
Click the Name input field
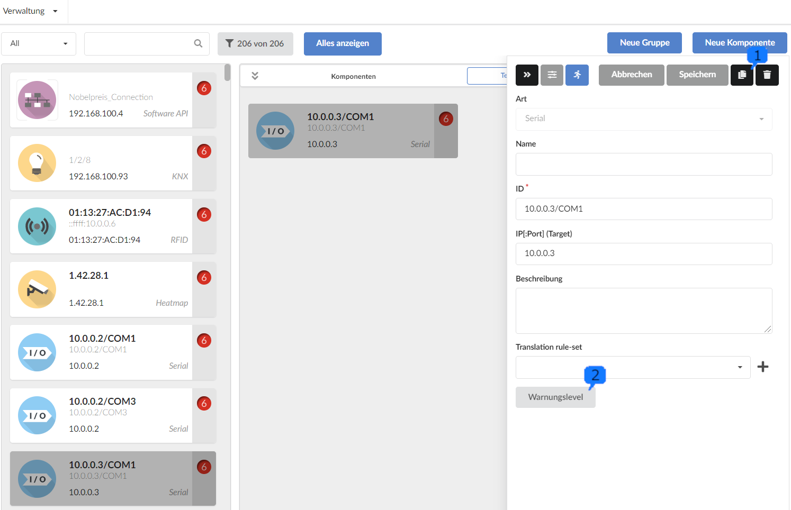[643, 164]
